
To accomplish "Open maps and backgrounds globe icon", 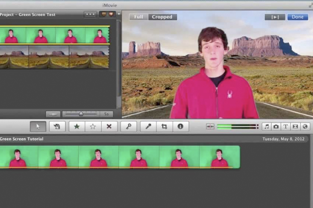I will coord(305,127).
